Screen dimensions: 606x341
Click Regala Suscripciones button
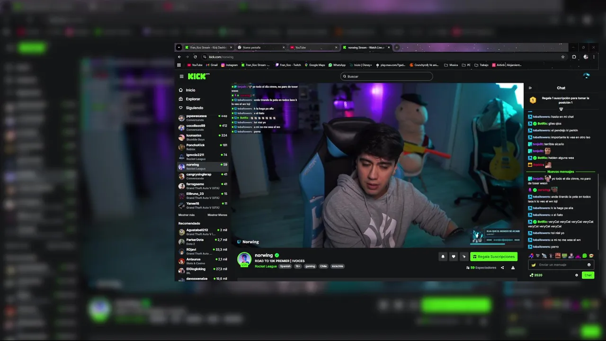[x=494, y=257]
